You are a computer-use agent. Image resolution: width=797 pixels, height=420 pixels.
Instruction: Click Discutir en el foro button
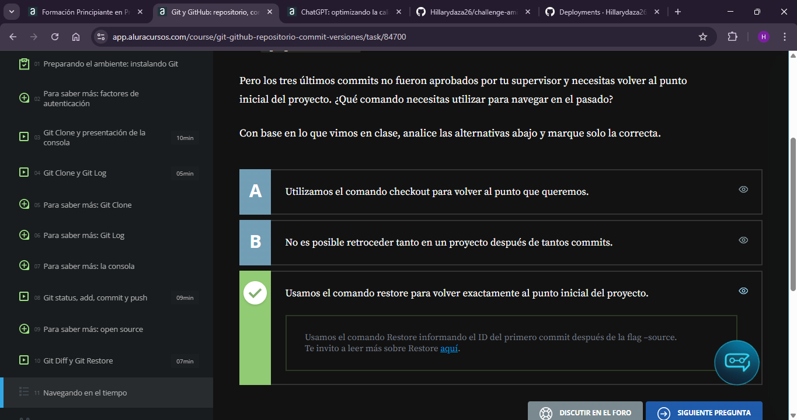click(x=585, y=412)
